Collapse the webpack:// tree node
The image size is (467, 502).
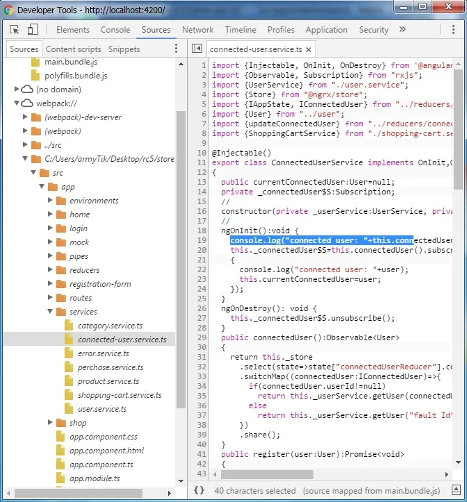17,103
